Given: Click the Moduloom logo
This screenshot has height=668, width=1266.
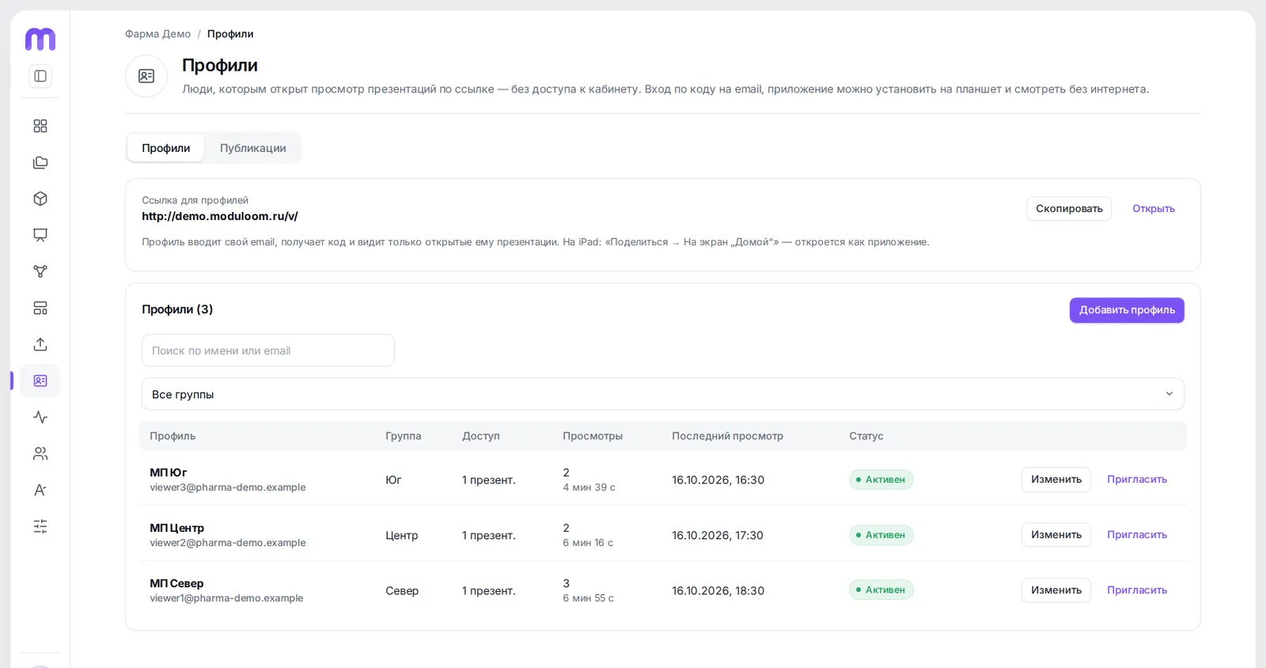Looking at the screenshot, I should pos(40,39).
